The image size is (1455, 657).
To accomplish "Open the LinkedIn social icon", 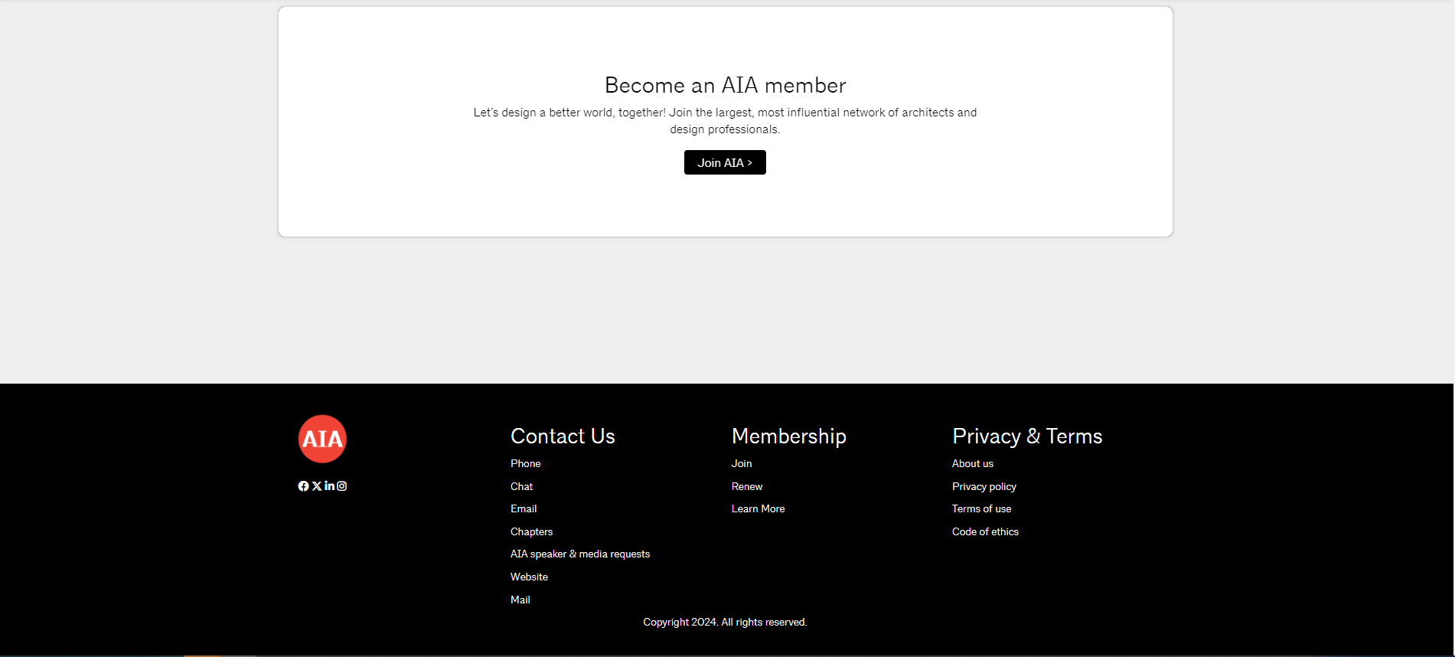I will point(329,486).
